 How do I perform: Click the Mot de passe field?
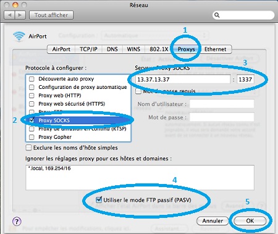point(222,117)
